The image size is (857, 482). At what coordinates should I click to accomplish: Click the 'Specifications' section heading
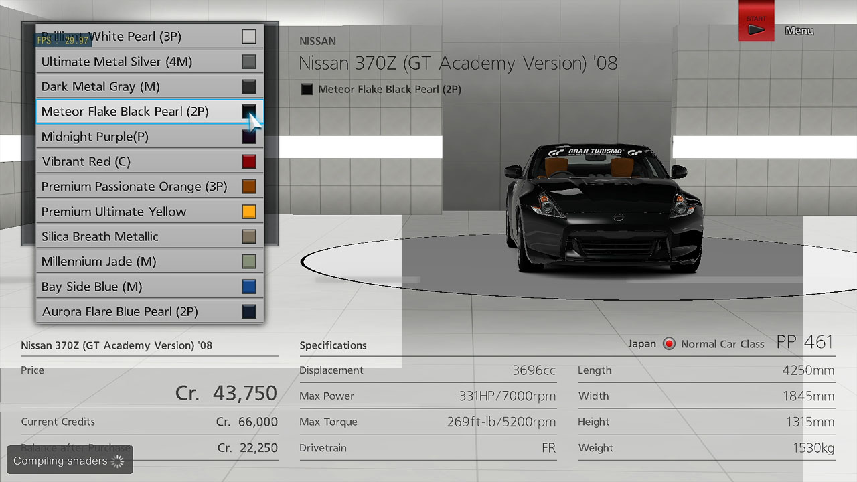coord(333,345)
